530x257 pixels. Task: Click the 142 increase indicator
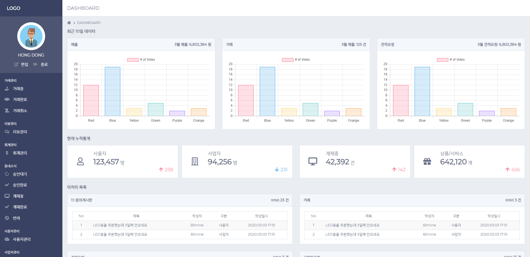(x=399, y=170)
